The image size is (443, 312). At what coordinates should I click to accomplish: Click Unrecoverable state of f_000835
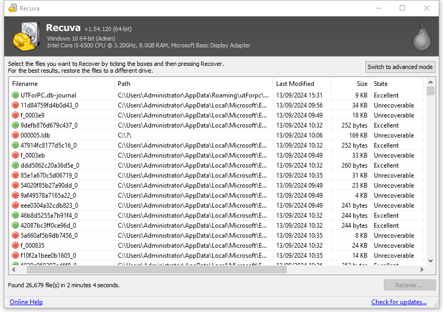[x=394, y=246]
